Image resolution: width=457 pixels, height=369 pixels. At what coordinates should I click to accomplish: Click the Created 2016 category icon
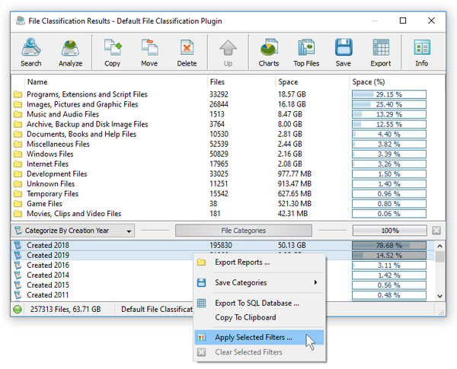(18, 265)
